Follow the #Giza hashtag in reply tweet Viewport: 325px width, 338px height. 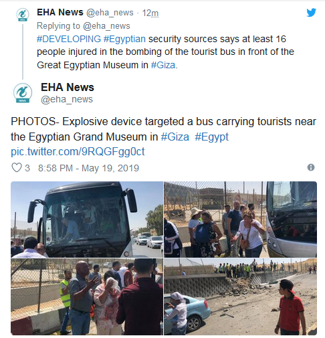163,65
